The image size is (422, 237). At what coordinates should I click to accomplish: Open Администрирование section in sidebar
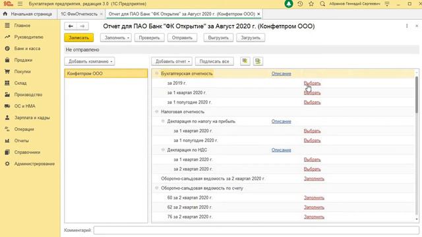[34, 164]
